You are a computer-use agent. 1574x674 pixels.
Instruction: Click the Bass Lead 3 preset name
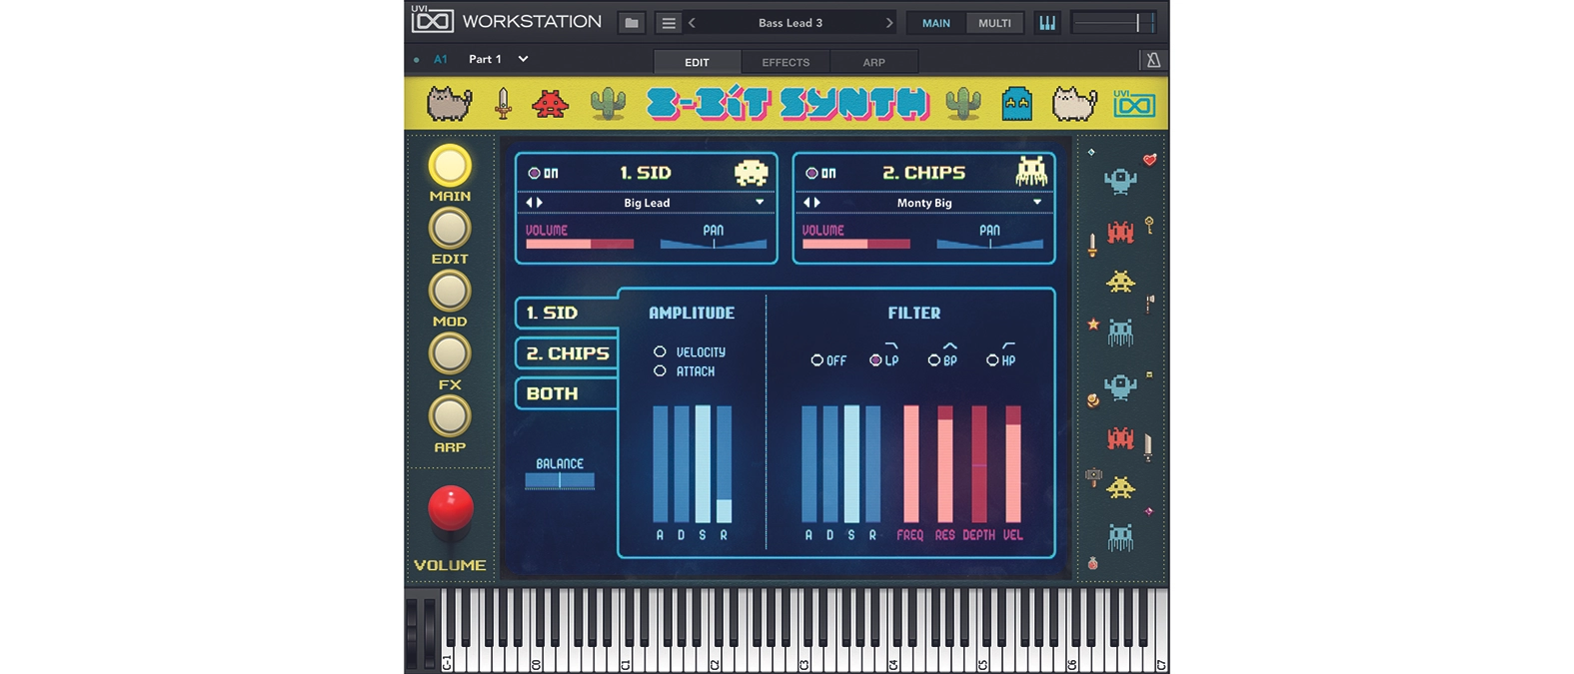click(x=790, y=23)
